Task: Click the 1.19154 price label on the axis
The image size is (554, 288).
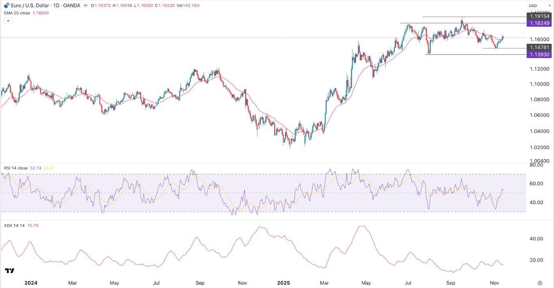Action: (540, 16)
